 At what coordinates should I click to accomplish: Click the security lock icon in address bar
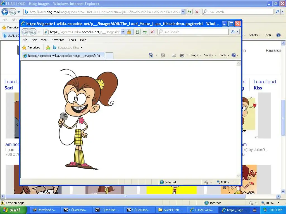click(129, 32)
